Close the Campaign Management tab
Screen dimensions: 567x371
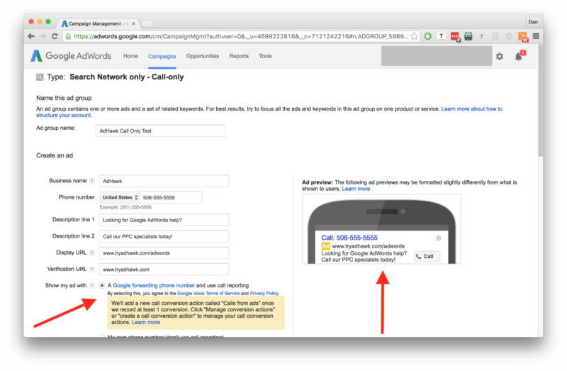coord(133,23)
